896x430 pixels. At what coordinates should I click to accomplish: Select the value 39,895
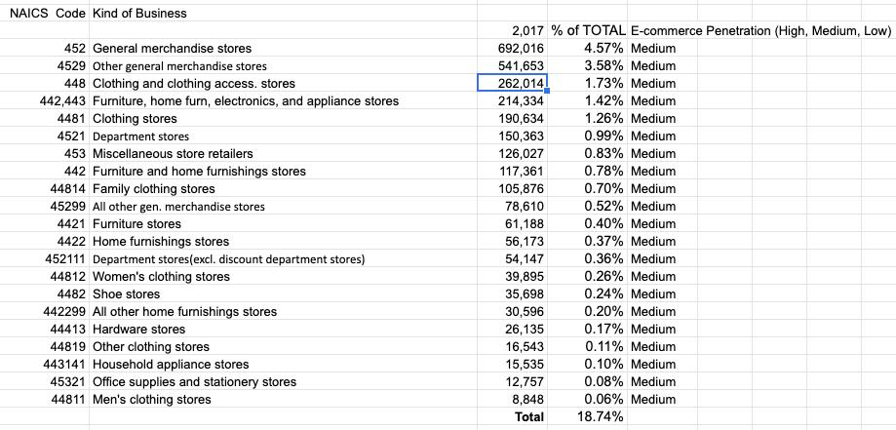pos(512,277)
